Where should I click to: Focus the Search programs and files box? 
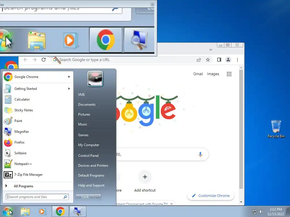coord(37,197)
